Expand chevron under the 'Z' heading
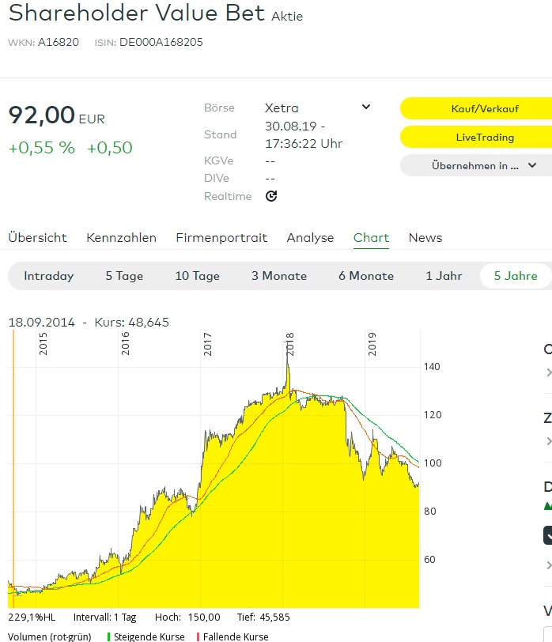The height and width of the screenshot is (642, 552). (x=549, y=441)
